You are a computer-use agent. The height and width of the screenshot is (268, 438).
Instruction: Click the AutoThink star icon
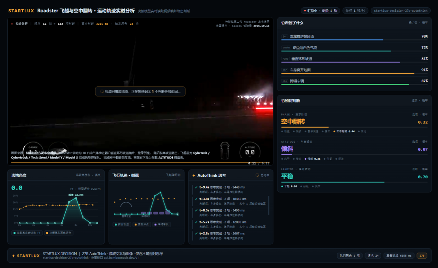click(194, 176)
